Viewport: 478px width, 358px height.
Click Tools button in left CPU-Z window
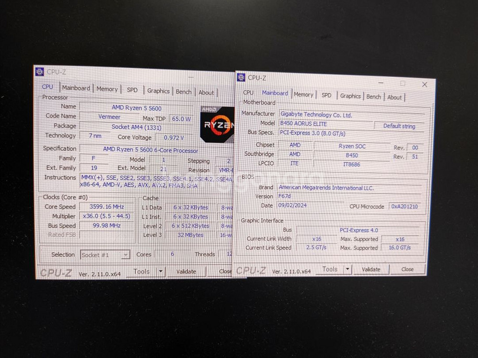(x=141, y=271)
